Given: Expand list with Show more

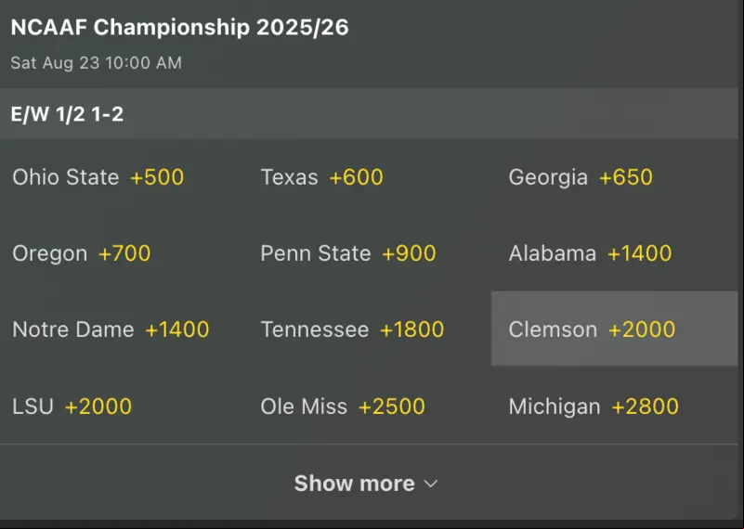Looking at the screenshot, I should [x=366, y=483].
